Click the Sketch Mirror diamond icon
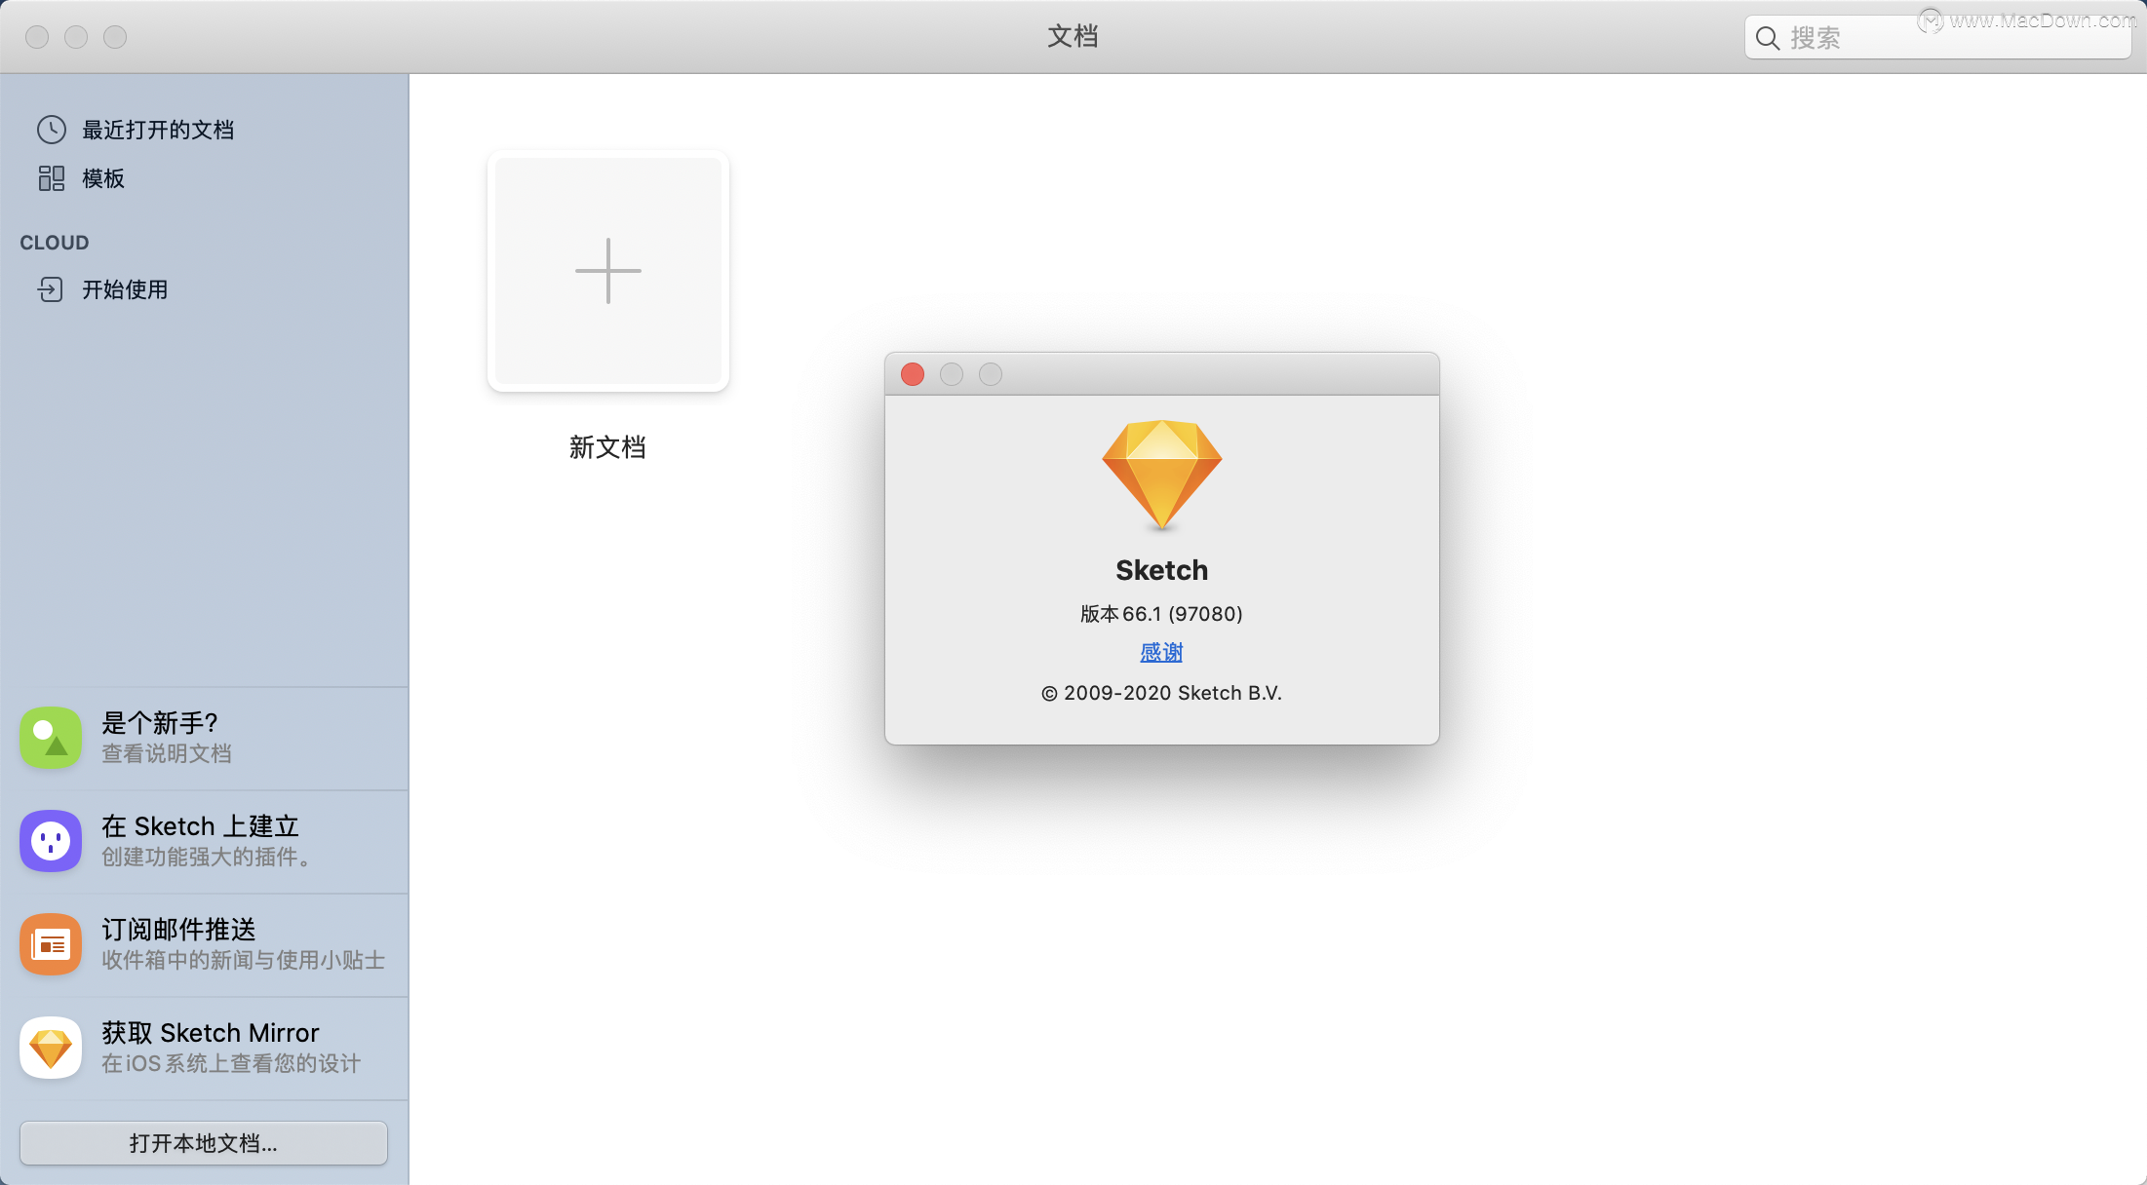The image size is (2147, 1185). [x=51, y=1048]
